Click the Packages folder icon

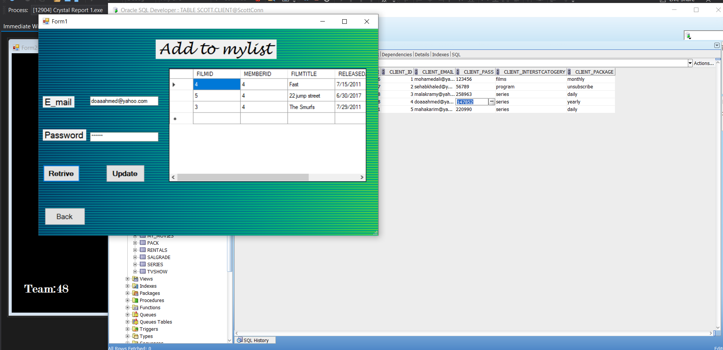click(135, 293)
